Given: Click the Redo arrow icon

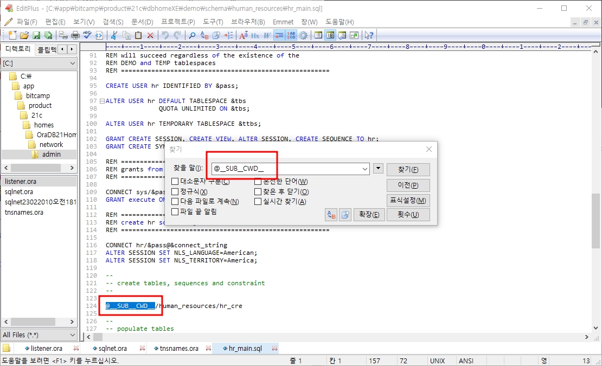Looking at the screenshot, I should point(177,35).
